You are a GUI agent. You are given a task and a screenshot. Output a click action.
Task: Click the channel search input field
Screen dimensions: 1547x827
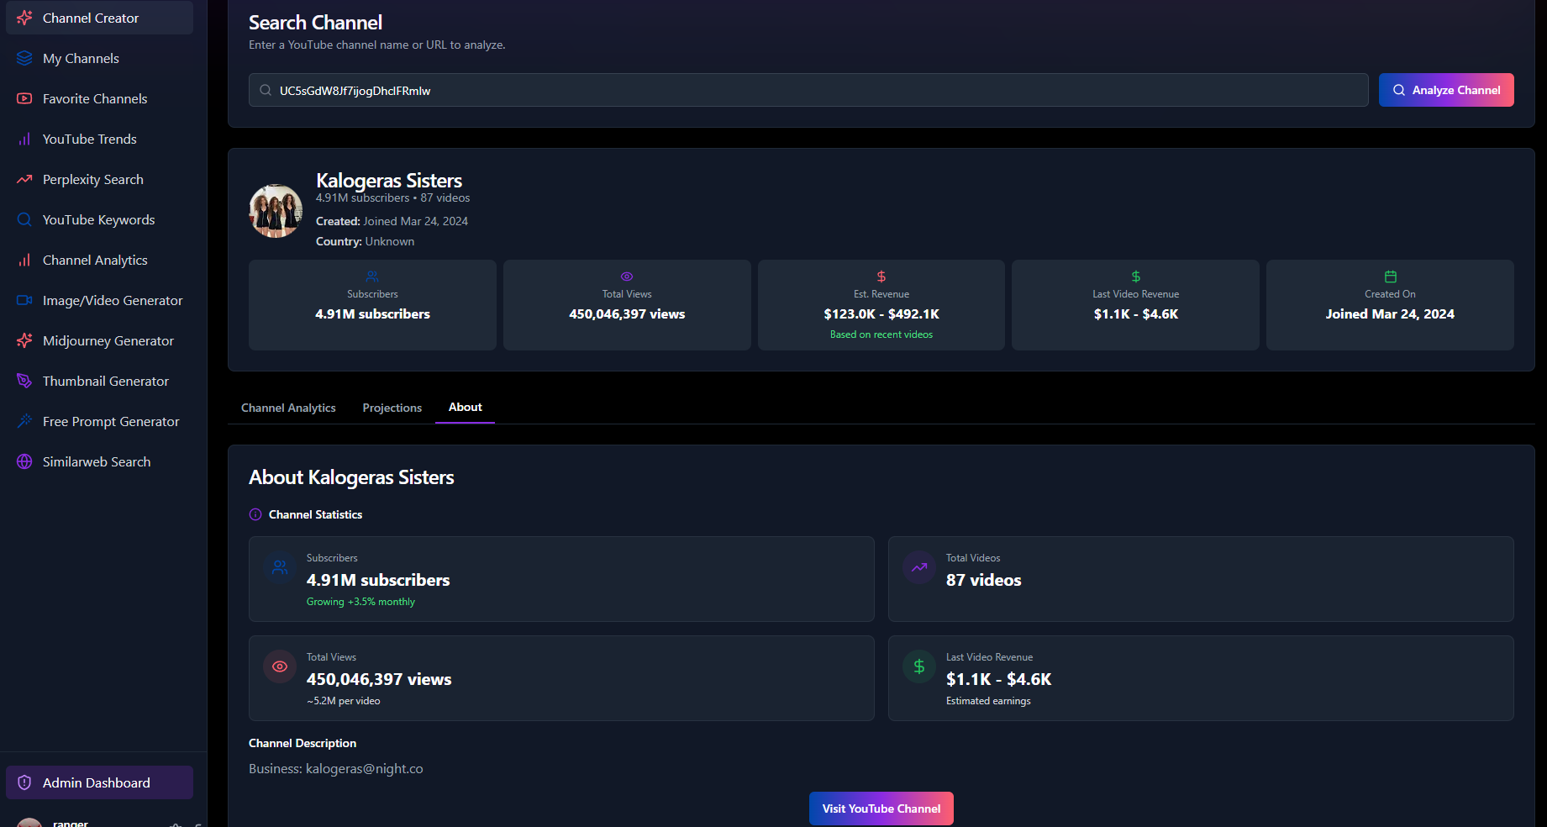pos(808,90)
